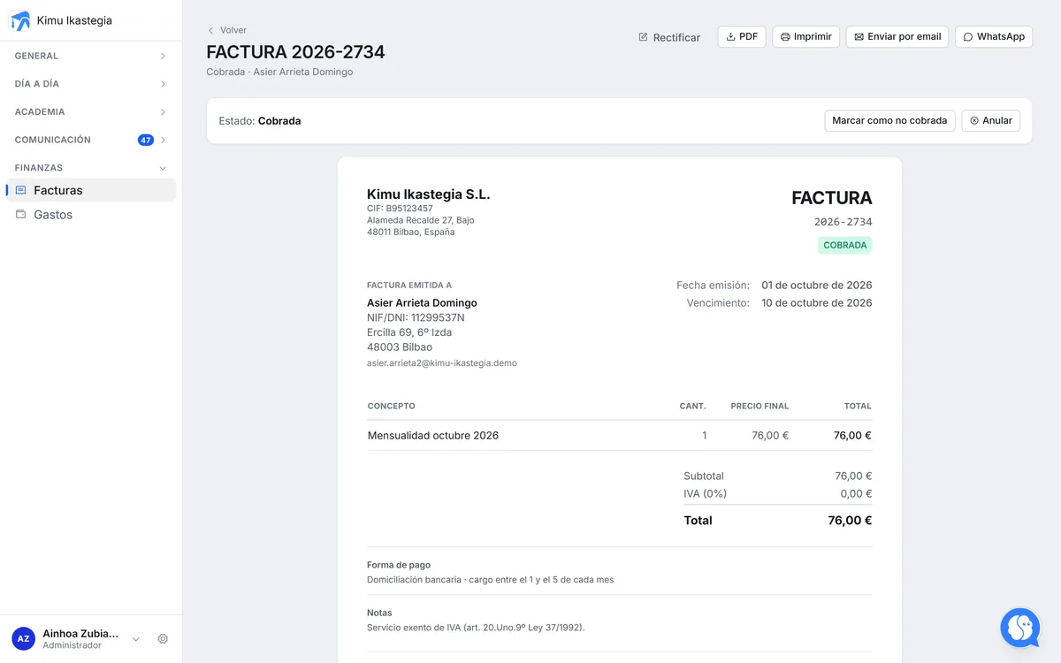The height and width of the screenshot is (663, 1061).
Task: Open the user account dropdown chevron
Action: pos(136,639)
